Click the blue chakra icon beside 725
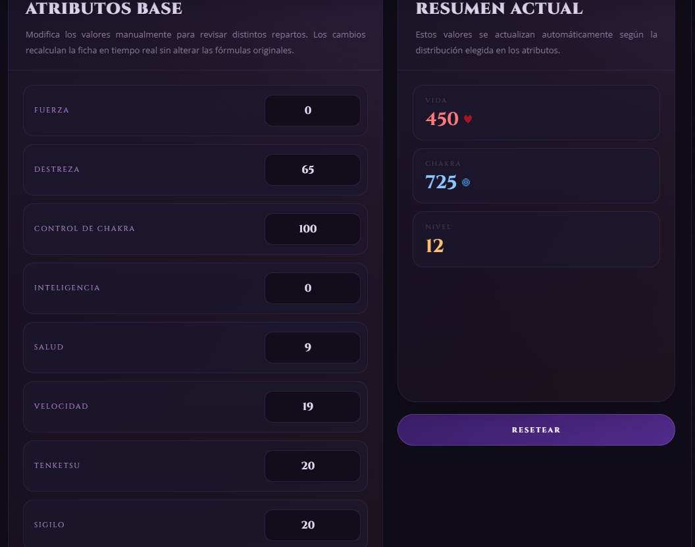The height and width of the screenshot is (547, 695). (x=466, y=182)
